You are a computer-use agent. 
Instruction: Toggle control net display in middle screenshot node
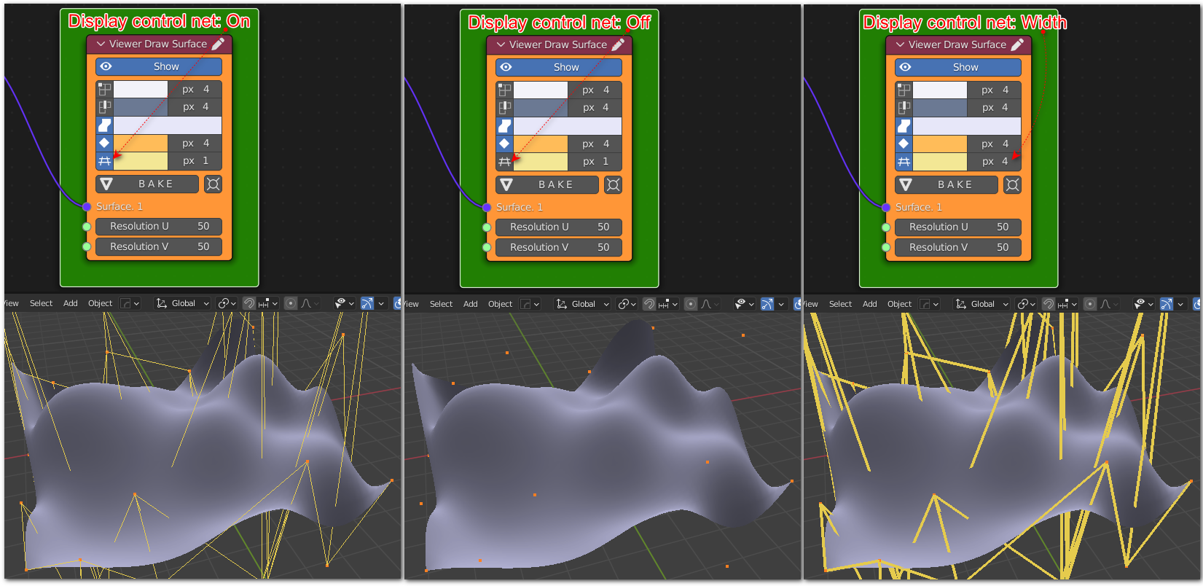click(x=505, y=162)
